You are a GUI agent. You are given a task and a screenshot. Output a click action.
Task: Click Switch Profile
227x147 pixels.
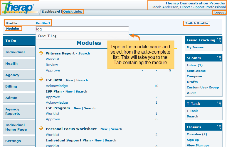[x=197, y=23]
